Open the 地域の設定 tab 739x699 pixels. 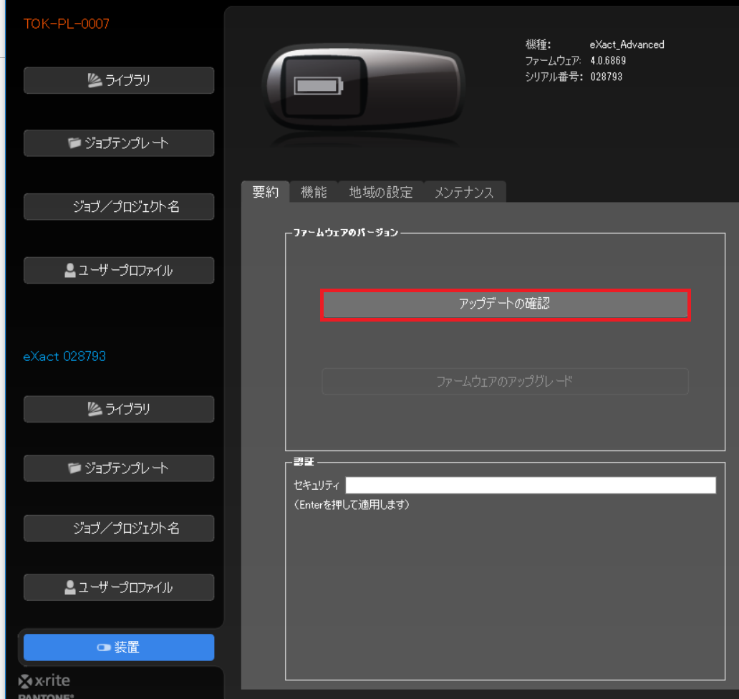pyautogui.click(x=381, y=192)
